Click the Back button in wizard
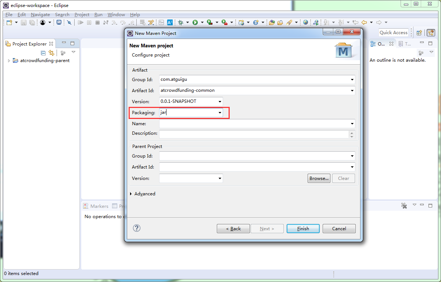 pyautogui.click(x=233, y=228)
